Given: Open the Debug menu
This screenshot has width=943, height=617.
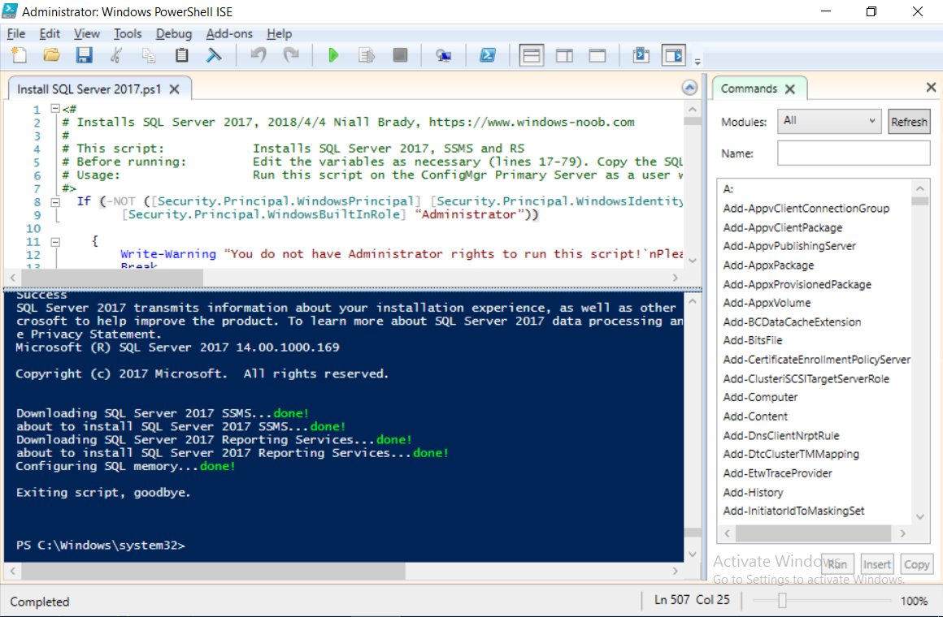Looking at the screenshot, I should (174, 33).
